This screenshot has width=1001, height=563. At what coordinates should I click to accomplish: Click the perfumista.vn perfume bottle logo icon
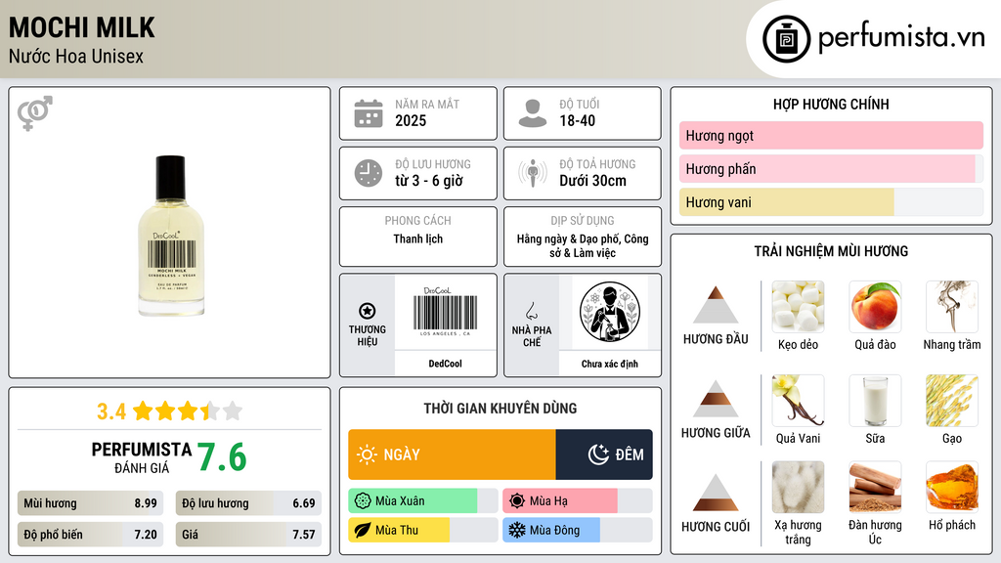click(786, 39)
